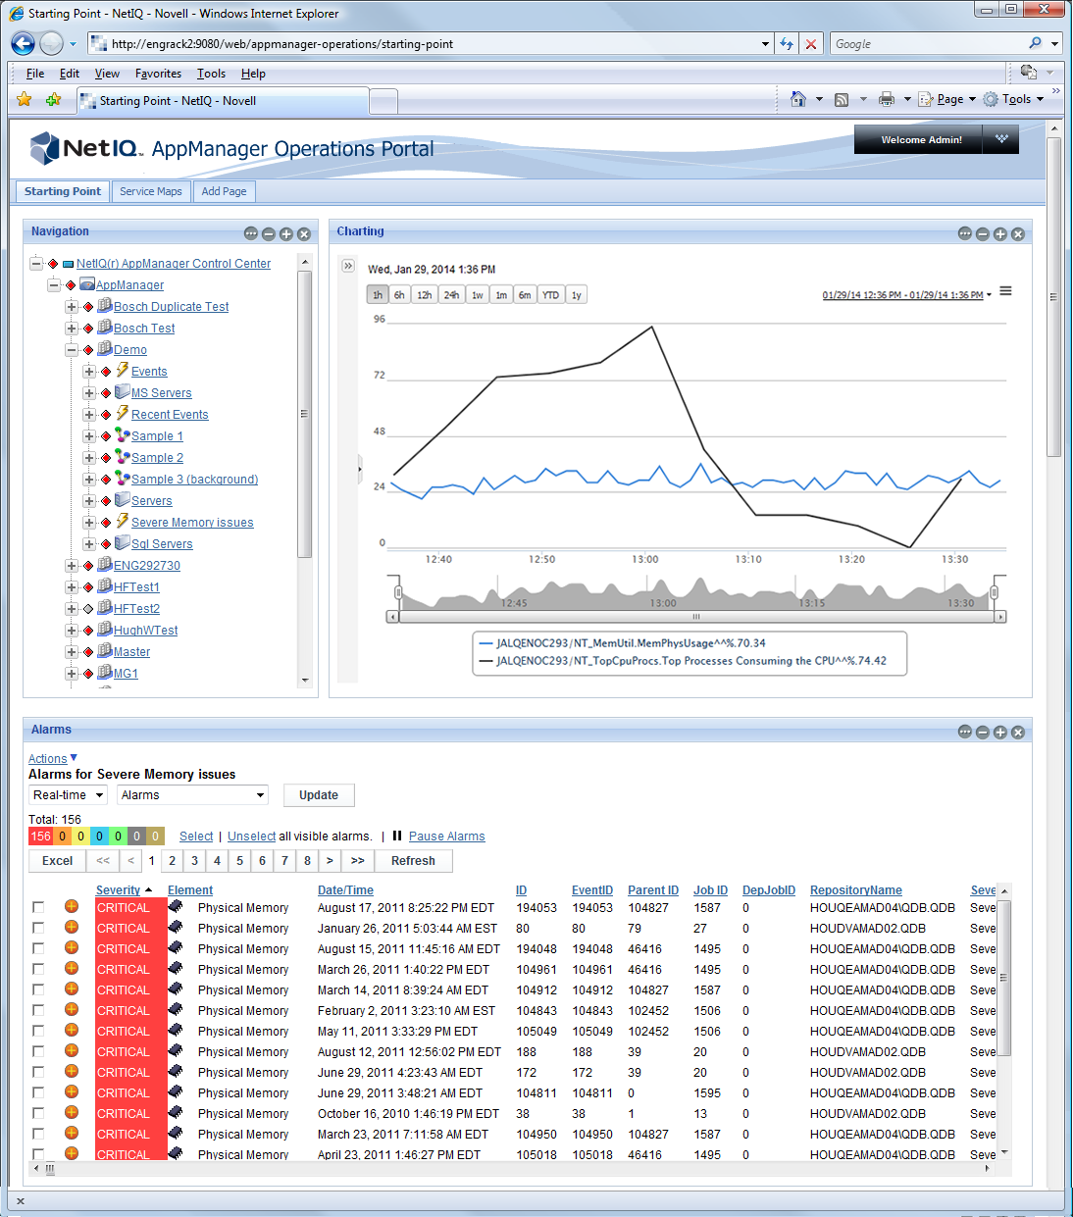1073x1217 pixels.
Task: Open the chart hamburger menu icon
Action: (x=1005, y=291)
